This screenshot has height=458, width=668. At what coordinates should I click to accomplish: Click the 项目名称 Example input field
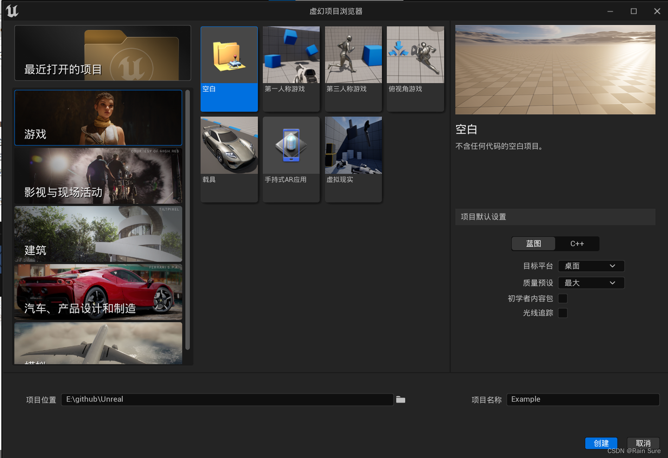point(583,399)
